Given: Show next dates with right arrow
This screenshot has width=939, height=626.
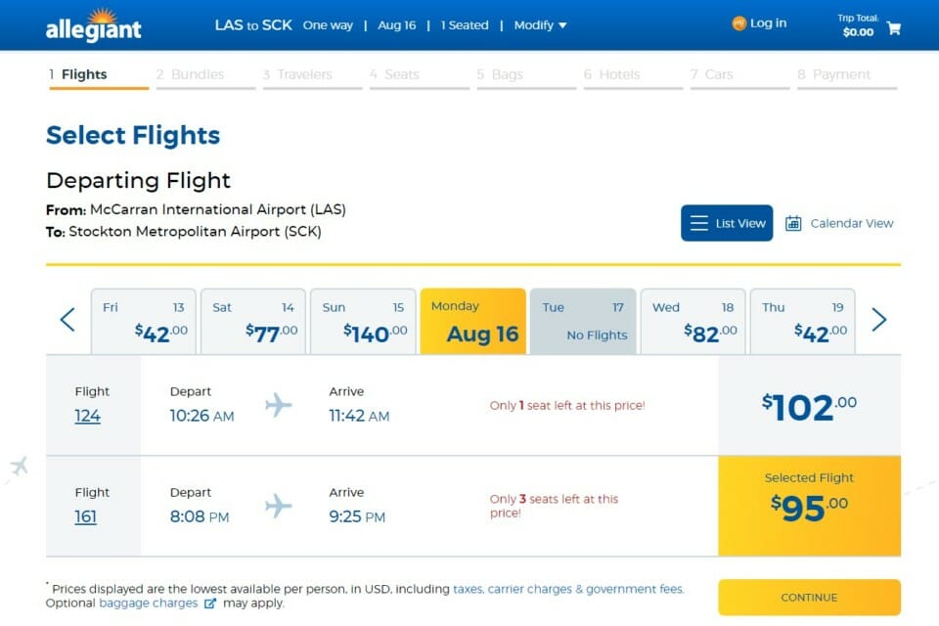Looking at the screenshot, I should (878, 319).
